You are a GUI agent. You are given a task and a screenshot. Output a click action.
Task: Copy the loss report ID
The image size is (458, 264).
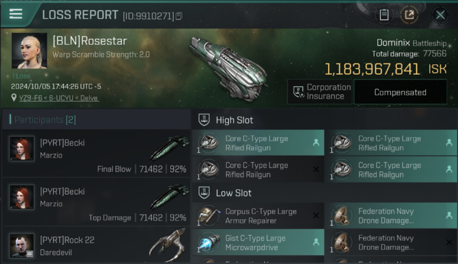tap(179, 16)
